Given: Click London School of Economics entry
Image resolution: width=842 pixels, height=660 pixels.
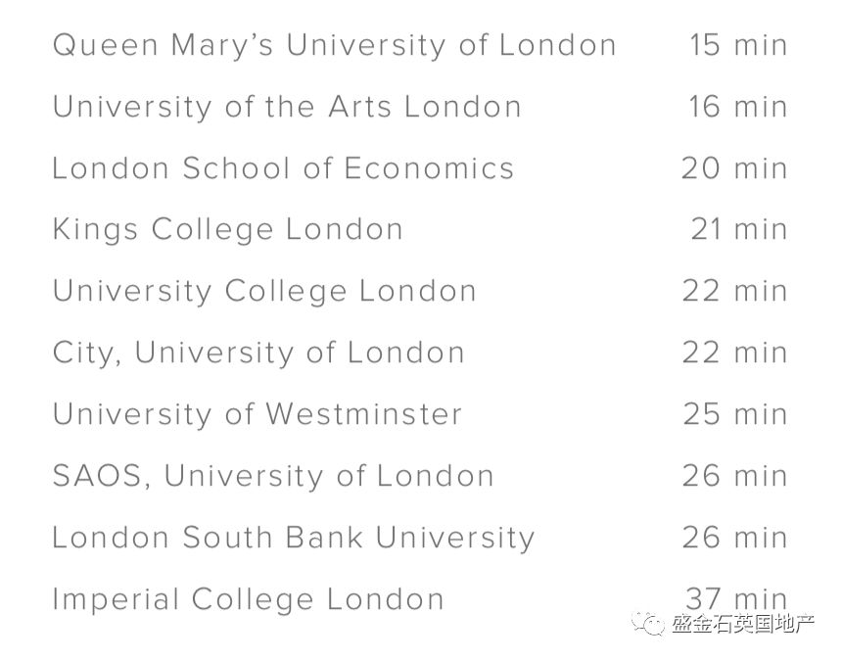Looking at the screenshot, I should pos(283,168).
